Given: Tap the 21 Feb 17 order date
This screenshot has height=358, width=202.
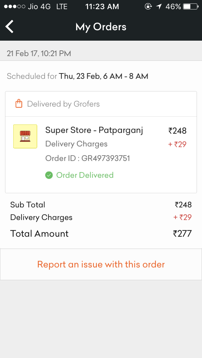Looking at the screenshot, I should click(39, 54).
